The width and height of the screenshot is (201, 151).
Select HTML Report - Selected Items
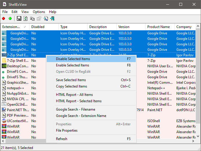91,101
